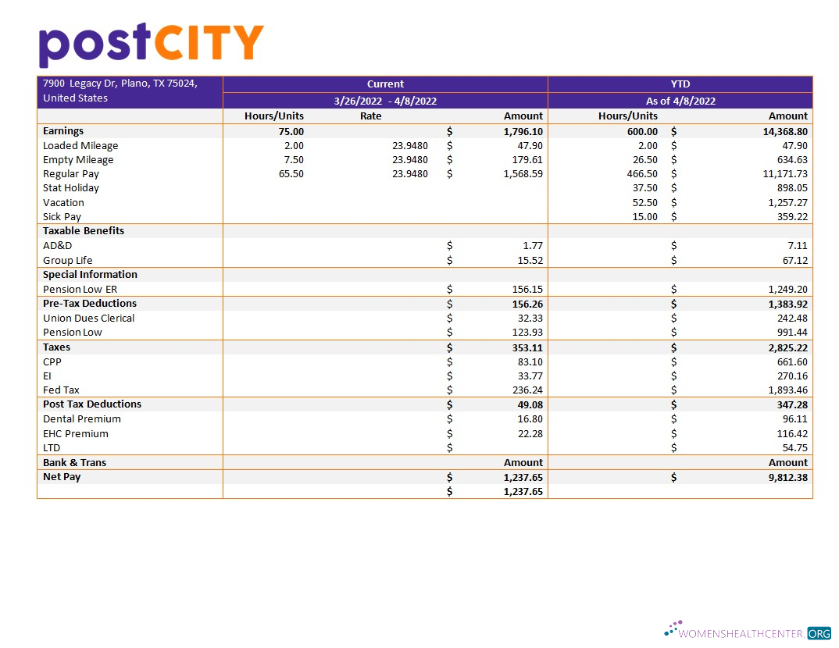Image resolution: width=839 pixels, height=648 pixels.
Task: Select the YTD column header
Action: (x=680, y=84)
